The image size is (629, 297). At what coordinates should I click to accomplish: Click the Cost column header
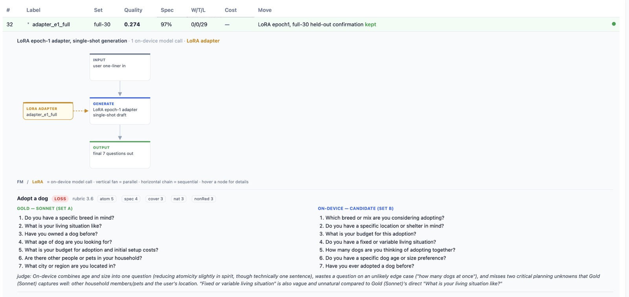click(231, 10)
